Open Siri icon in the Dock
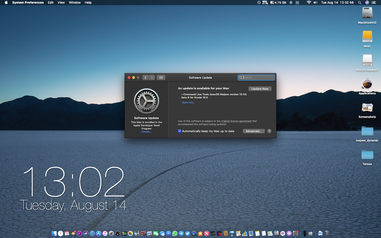381x238 pixels. pyautogui.click(x=86, y=234)
